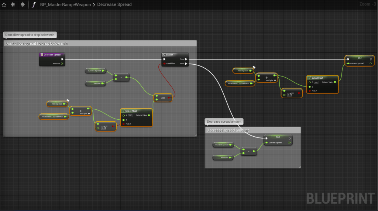Click the 'Decrease spread amount' comment bubble
This screenshot has height=211, width=378.
(x=224, y=122)
